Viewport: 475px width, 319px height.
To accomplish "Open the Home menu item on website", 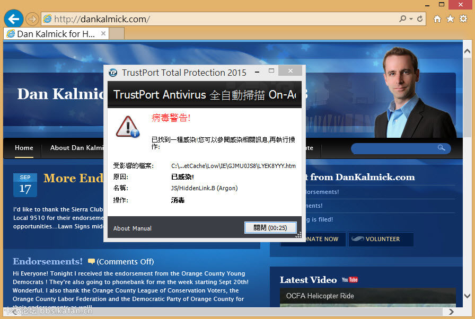I will coord(24,148).
